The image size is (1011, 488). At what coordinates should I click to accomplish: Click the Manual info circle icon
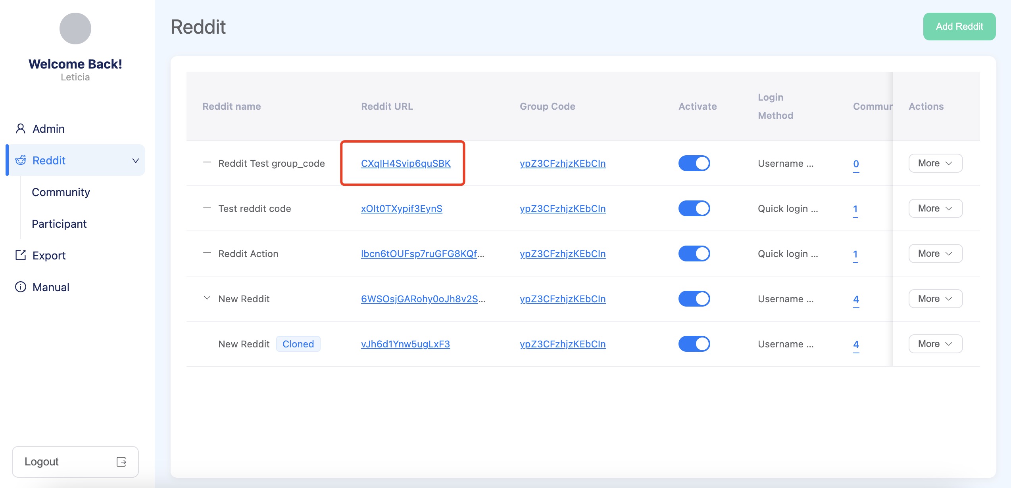(20, 287)
